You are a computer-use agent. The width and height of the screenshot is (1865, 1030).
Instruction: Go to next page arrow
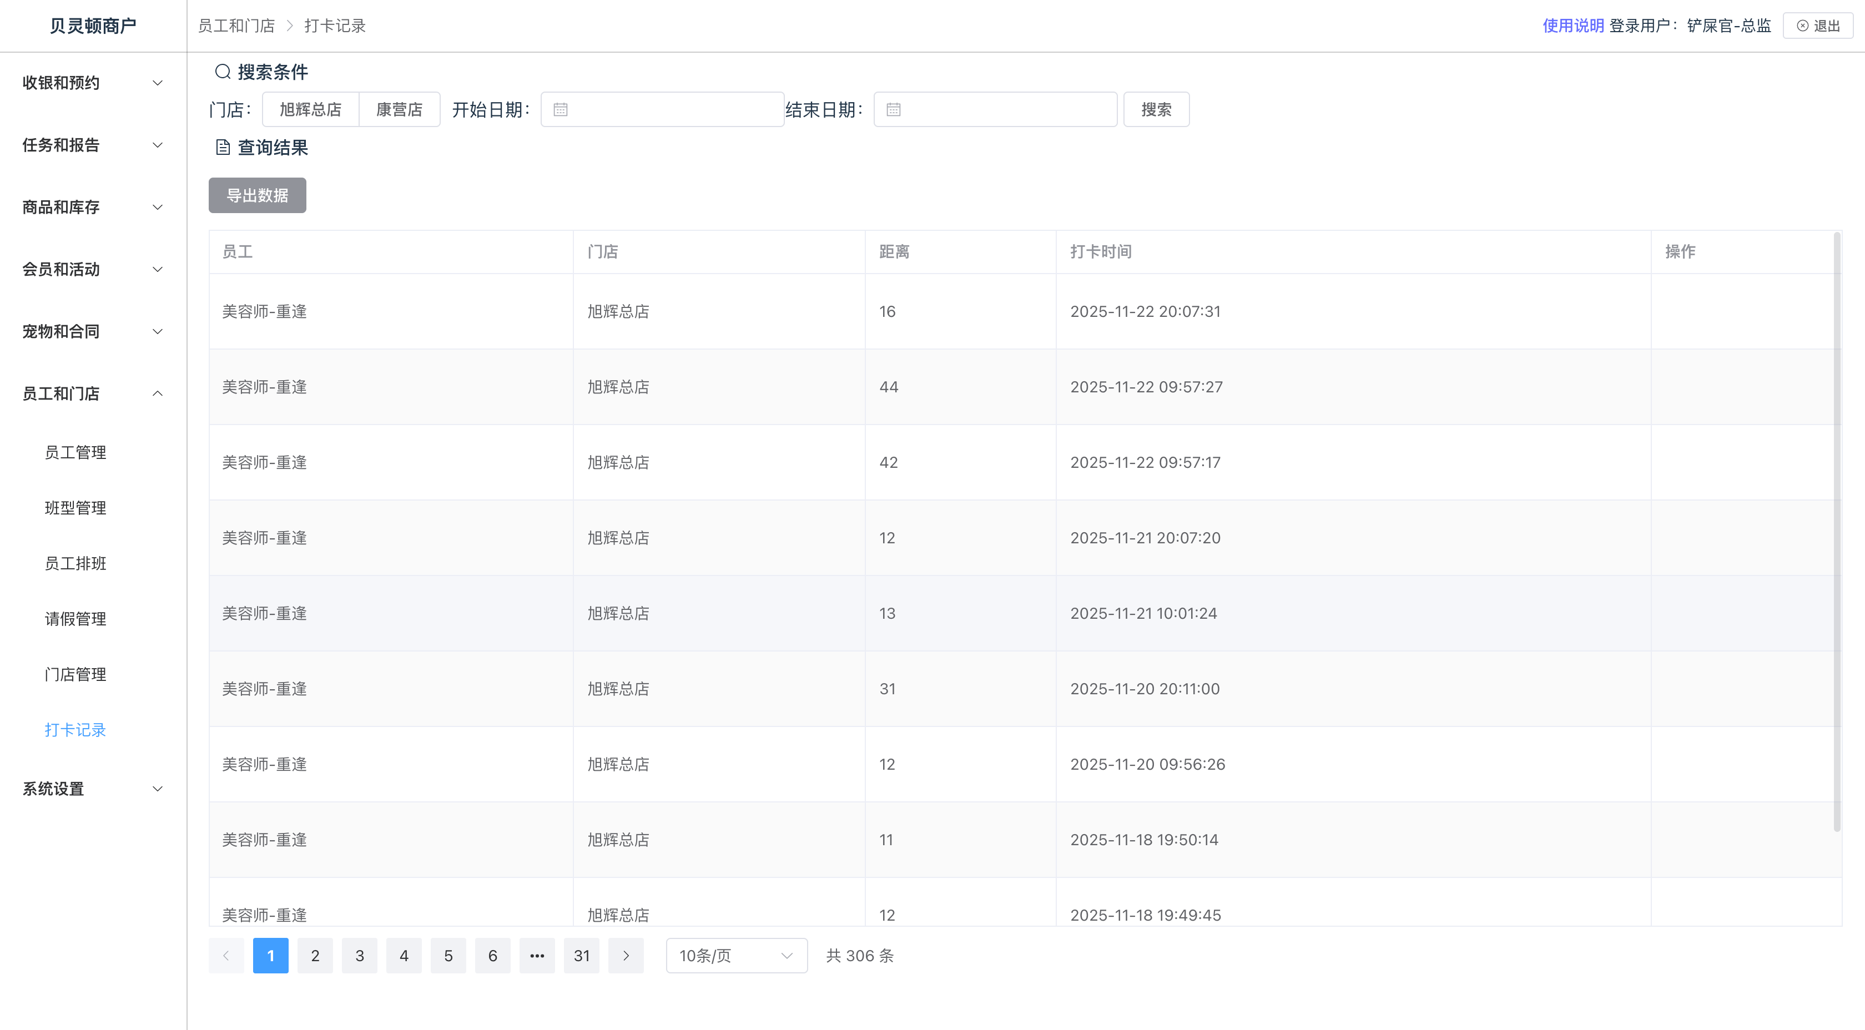coord(626,956)
